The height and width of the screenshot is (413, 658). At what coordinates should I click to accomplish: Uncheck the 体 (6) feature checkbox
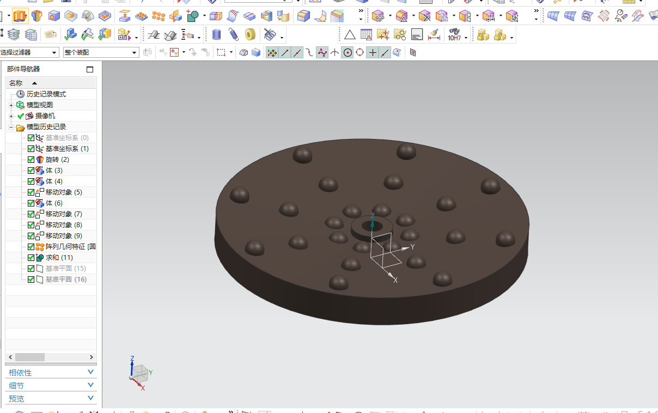click(x=31, y=203)
